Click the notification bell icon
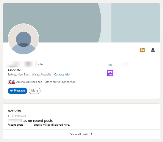 pos(153,50)
